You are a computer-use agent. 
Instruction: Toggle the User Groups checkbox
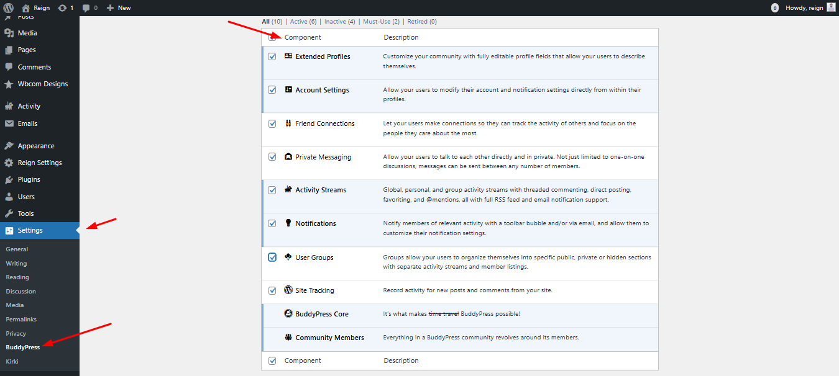272,257
